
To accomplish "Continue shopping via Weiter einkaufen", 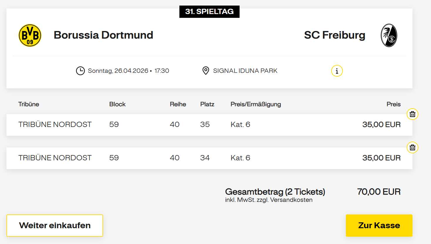I will point(55,226).
